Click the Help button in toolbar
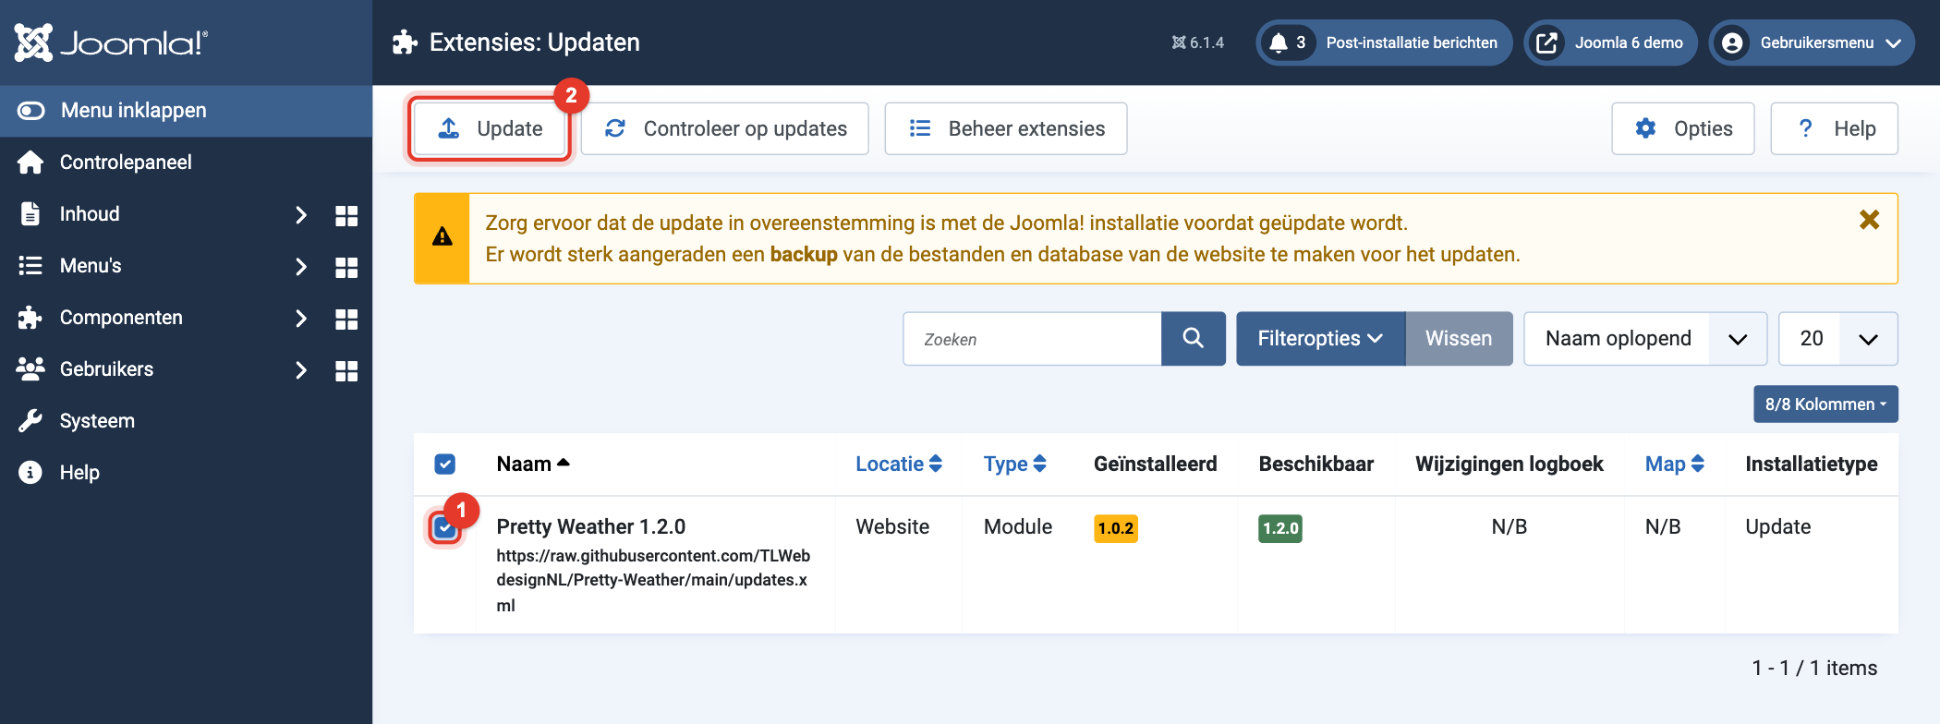Screen dimensions: 1940x724 pos(1835,128)
